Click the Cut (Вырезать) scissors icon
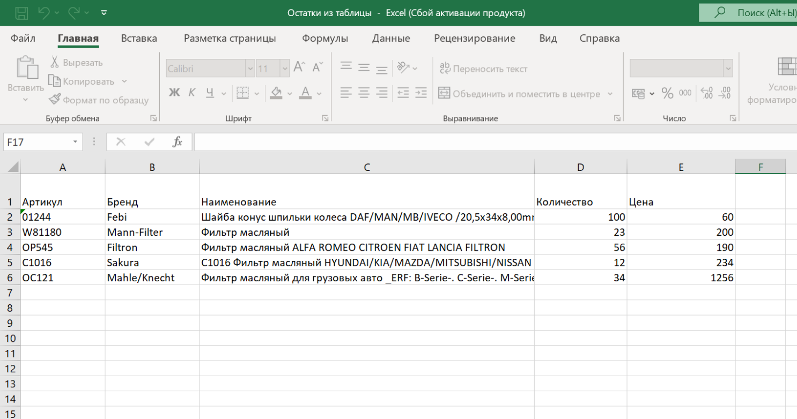Image resolution: width=797 pixels, height=419 pixels. [x=55, y=63]
